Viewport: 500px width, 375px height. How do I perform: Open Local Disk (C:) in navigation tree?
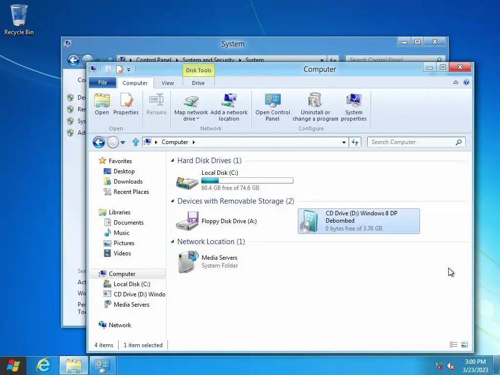point(132,284)
